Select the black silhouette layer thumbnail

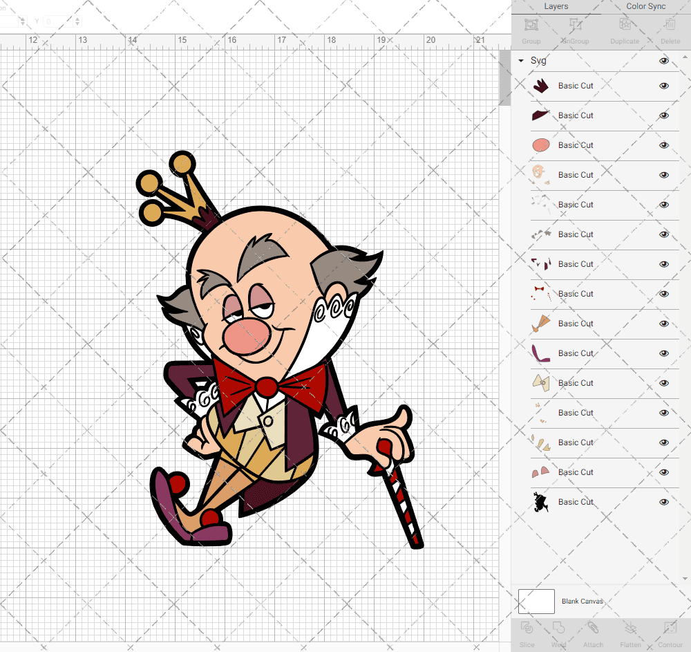tap(541, 502)
